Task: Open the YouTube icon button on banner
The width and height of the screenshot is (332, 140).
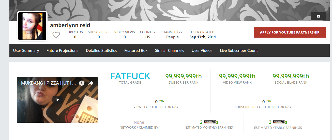Action: coord(318,16)
